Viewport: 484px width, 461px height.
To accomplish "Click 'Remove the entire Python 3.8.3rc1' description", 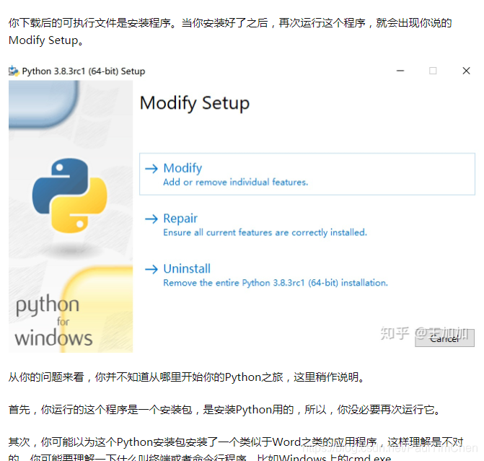I will (276, 283).
